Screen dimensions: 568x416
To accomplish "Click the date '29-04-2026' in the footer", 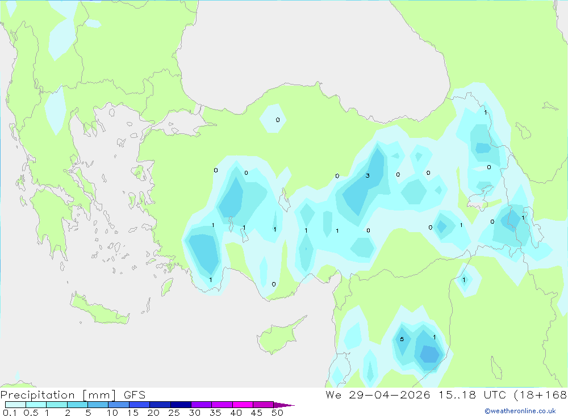I will (x=390, y=395).
